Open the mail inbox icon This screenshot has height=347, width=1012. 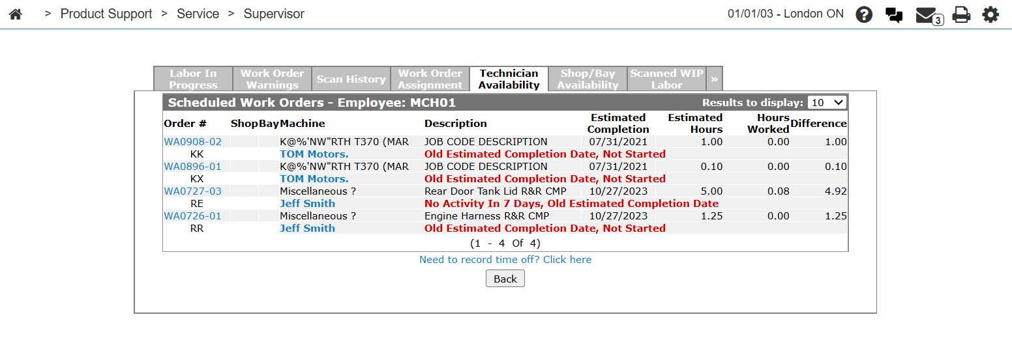(927, 15)
